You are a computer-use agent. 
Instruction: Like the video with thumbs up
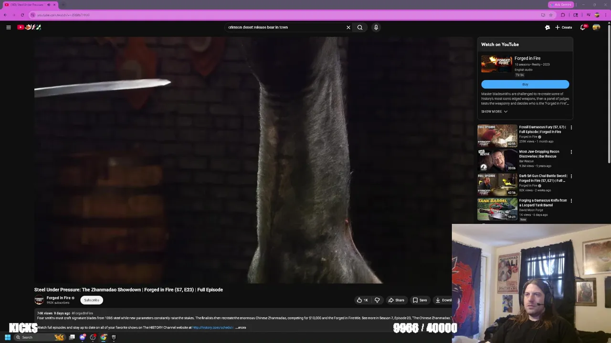pyautogui.click(x=362, y=300)
